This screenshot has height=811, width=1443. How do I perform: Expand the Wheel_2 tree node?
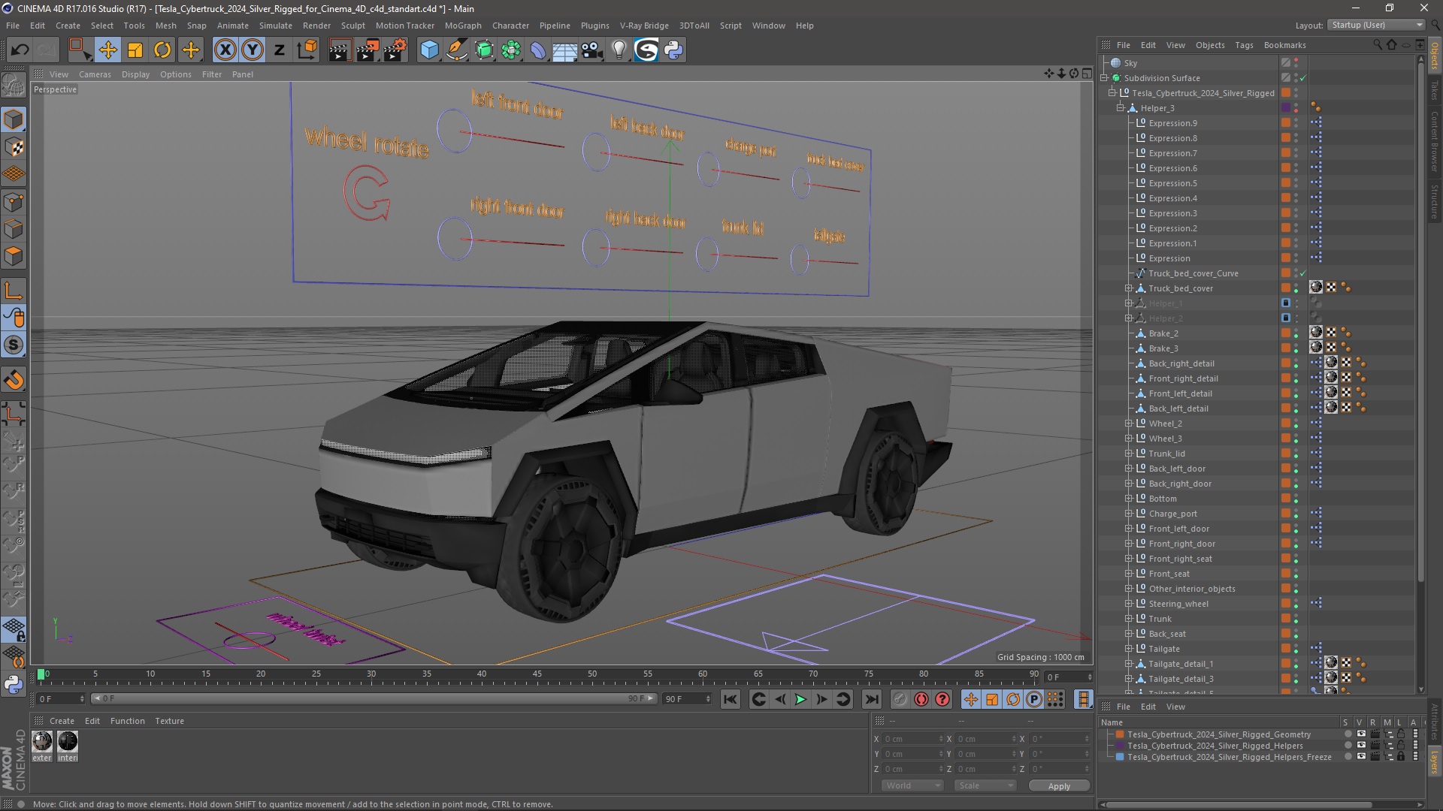coord(1128,424)
